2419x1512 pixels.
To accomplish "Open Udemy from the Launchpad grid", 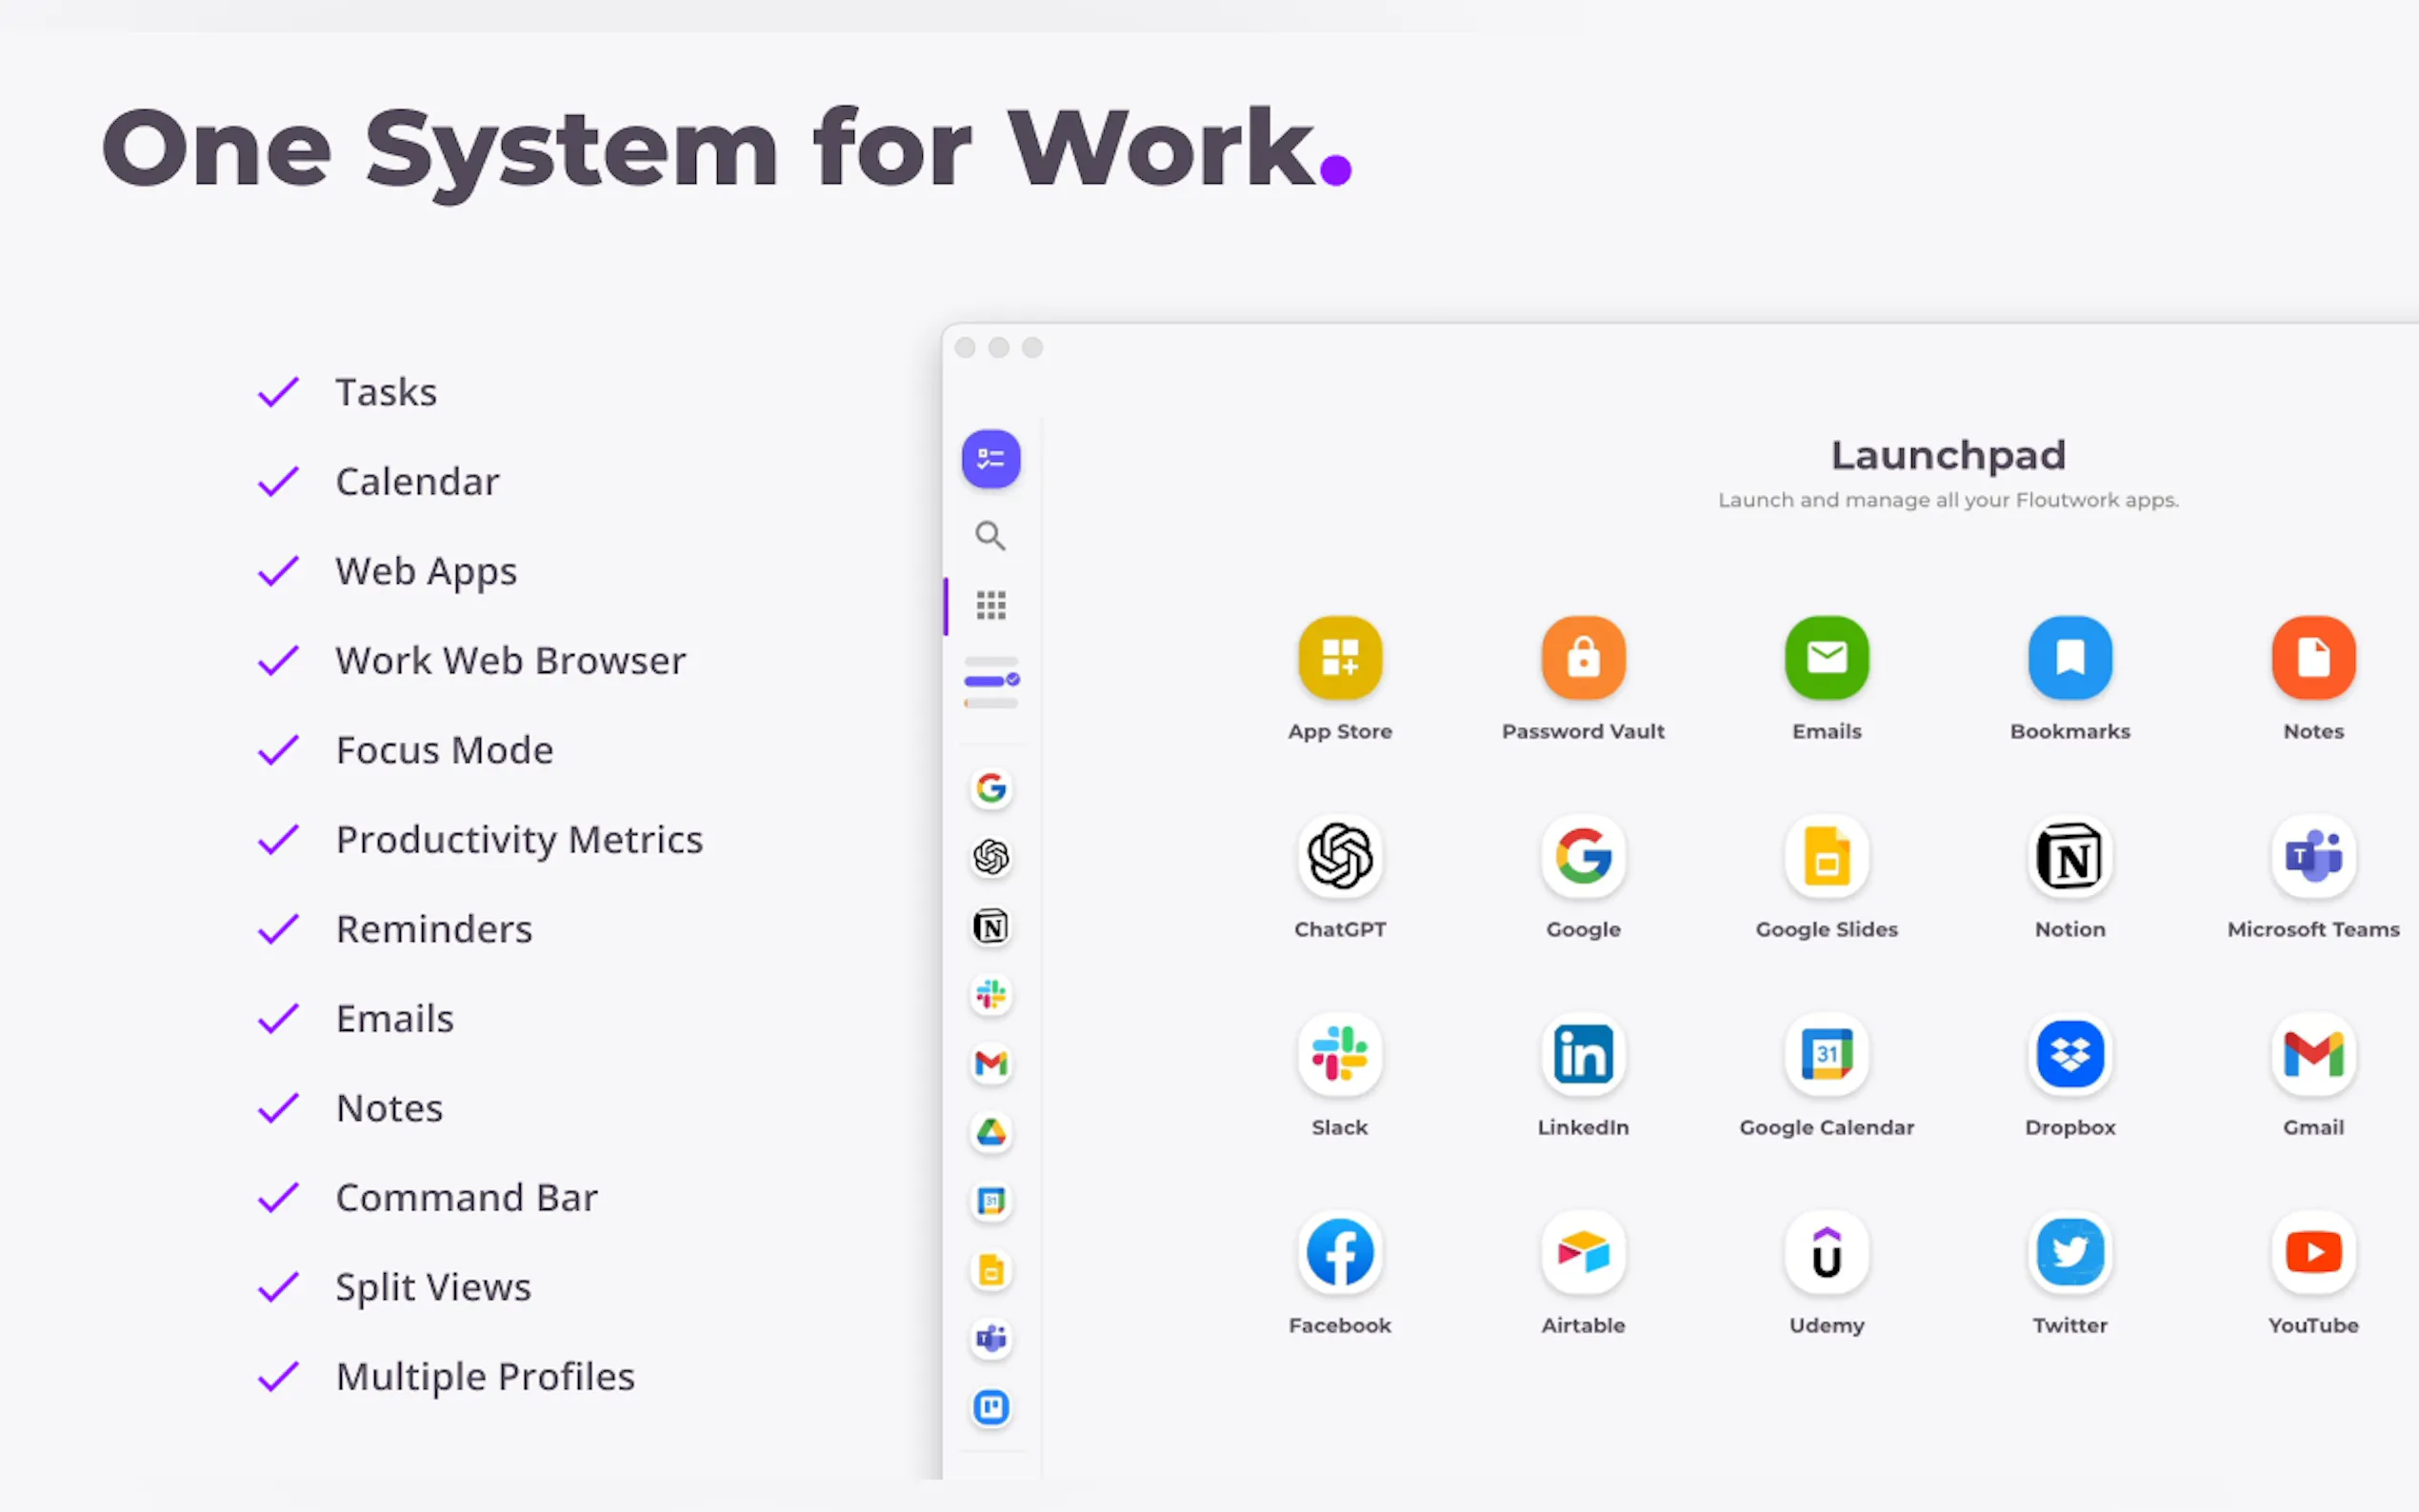I will pyautogui.click(x=1826, y=1252).
